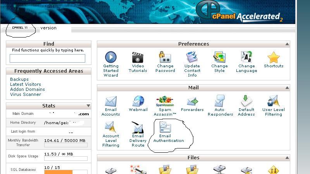Open the SpamAssassin icon
Viewport: 310px width, 174px height.
click(x=165, y=101)
